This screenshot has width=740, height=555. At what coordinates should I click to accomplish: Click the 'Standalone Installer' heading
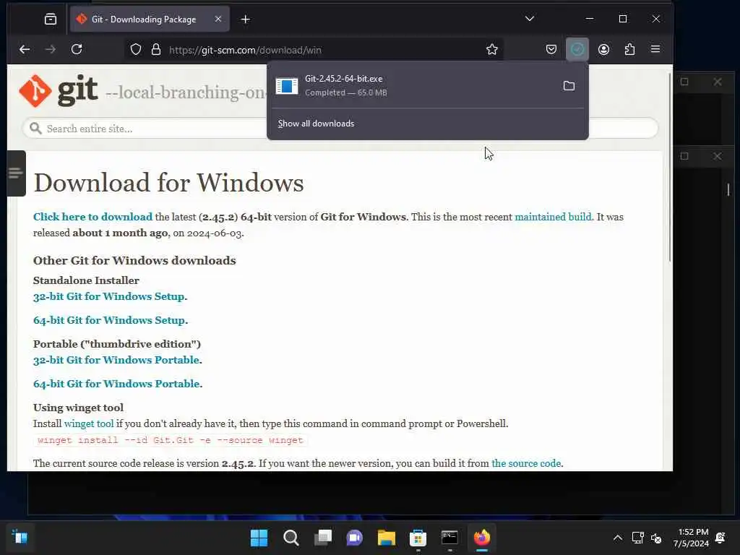86,280
